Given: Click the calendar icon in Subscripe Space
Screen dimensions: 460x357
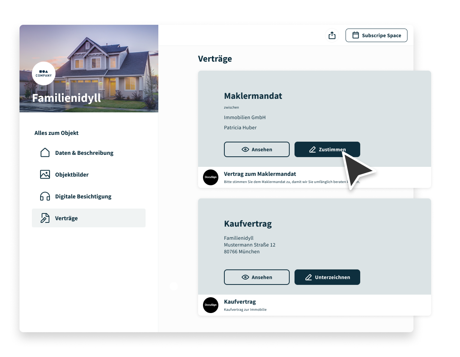Looking at the screenshot, I should pos(355,35).
